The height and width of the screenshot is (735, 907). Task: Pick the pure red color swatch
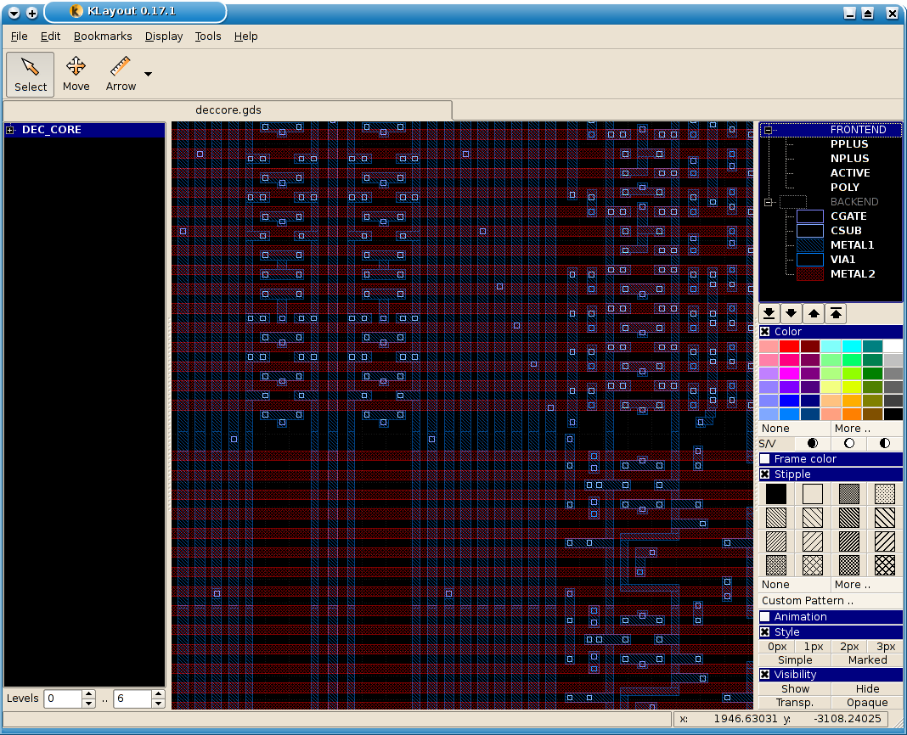[790, 346]
